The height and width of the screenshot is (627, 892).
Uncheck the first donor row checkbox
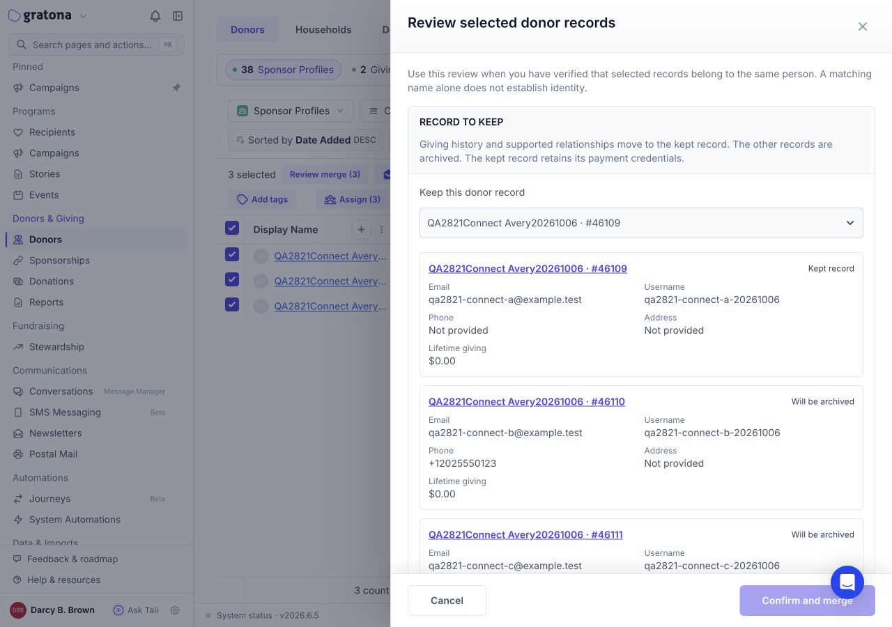click(x=232, y=254)
